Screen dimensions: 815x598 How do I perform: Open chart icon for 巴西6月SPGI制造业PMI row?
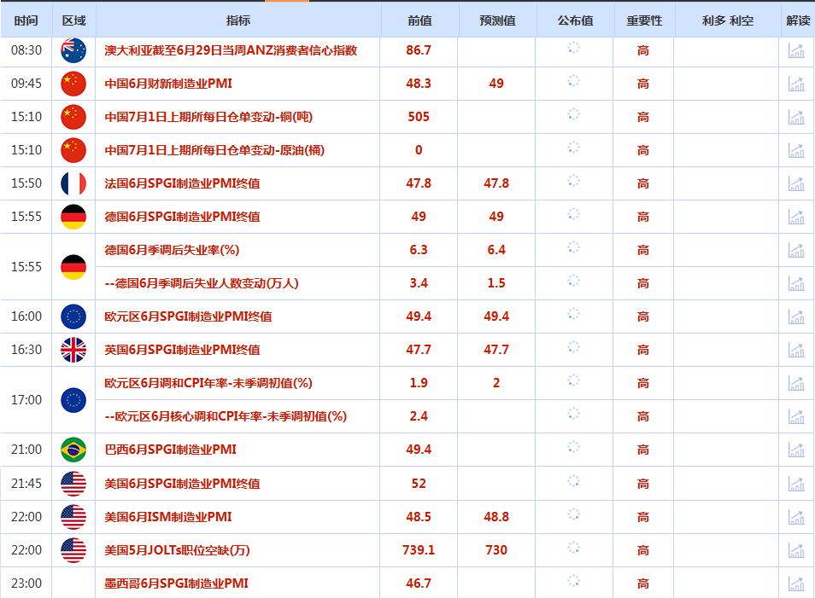click(x=796, y=449)
